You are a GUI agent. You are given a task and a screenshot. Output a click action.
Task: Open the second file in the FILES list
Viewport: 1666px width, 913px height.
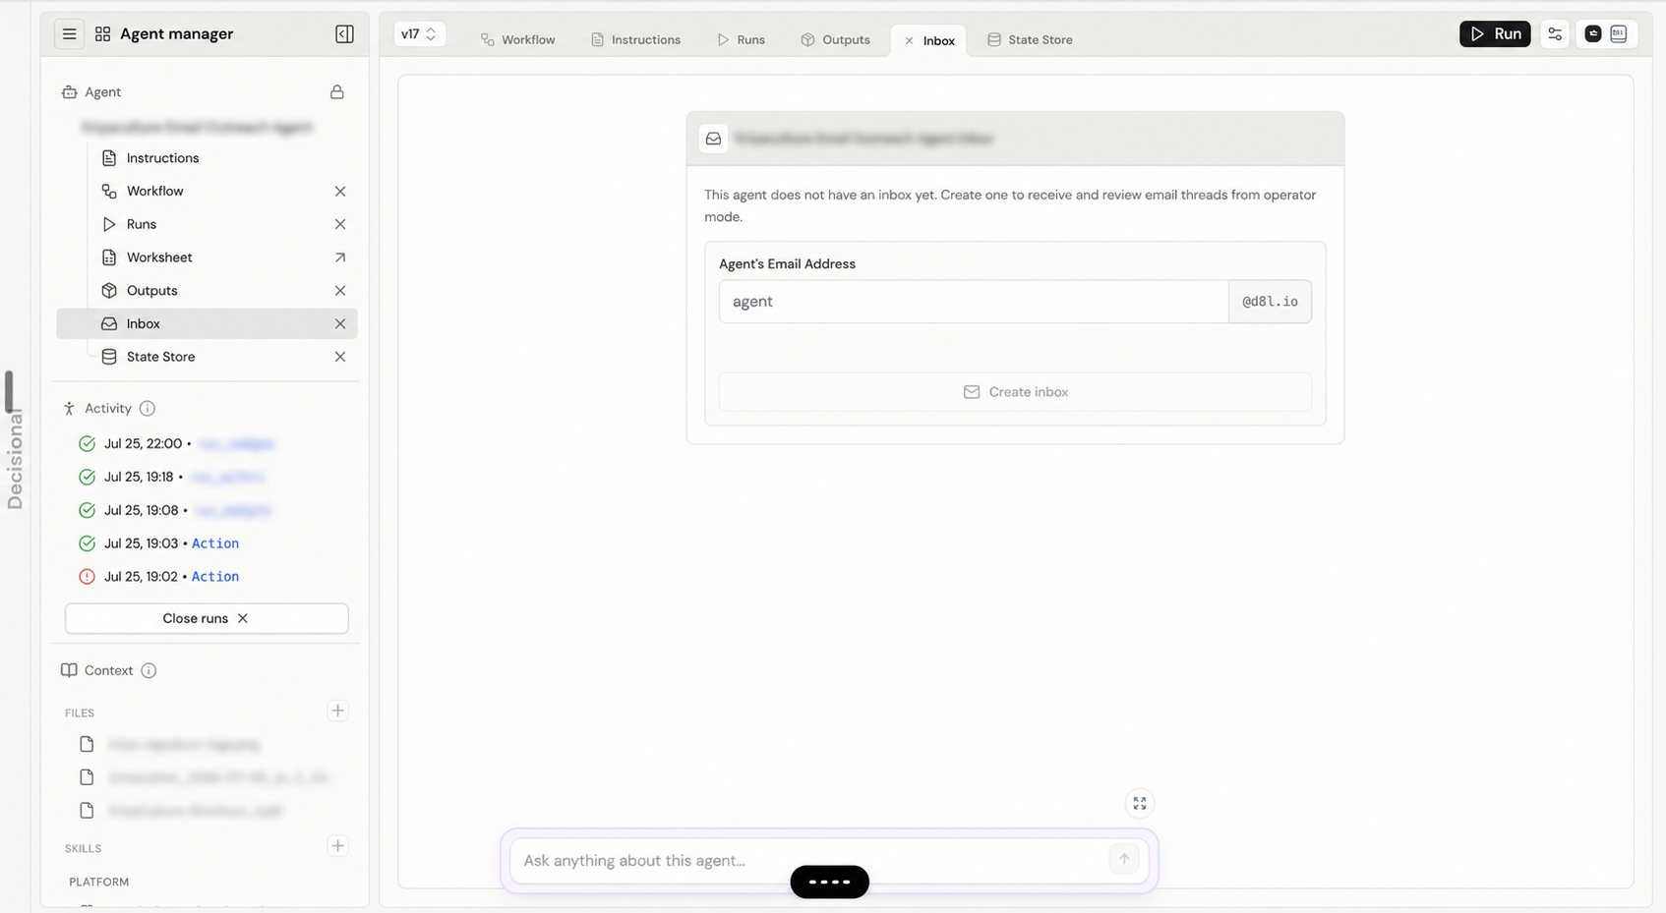(x=205, y=777)
